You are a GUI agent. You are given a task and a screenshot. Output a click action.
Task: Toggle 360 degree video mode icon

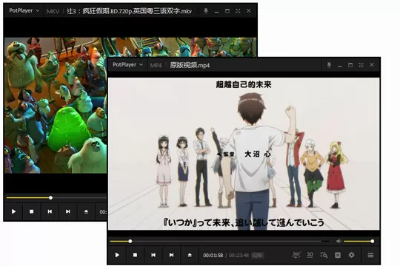click(296, 255)
